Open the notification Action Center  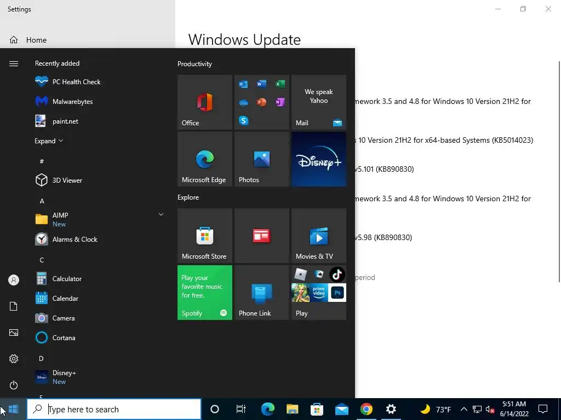click(x=543, y=409)
